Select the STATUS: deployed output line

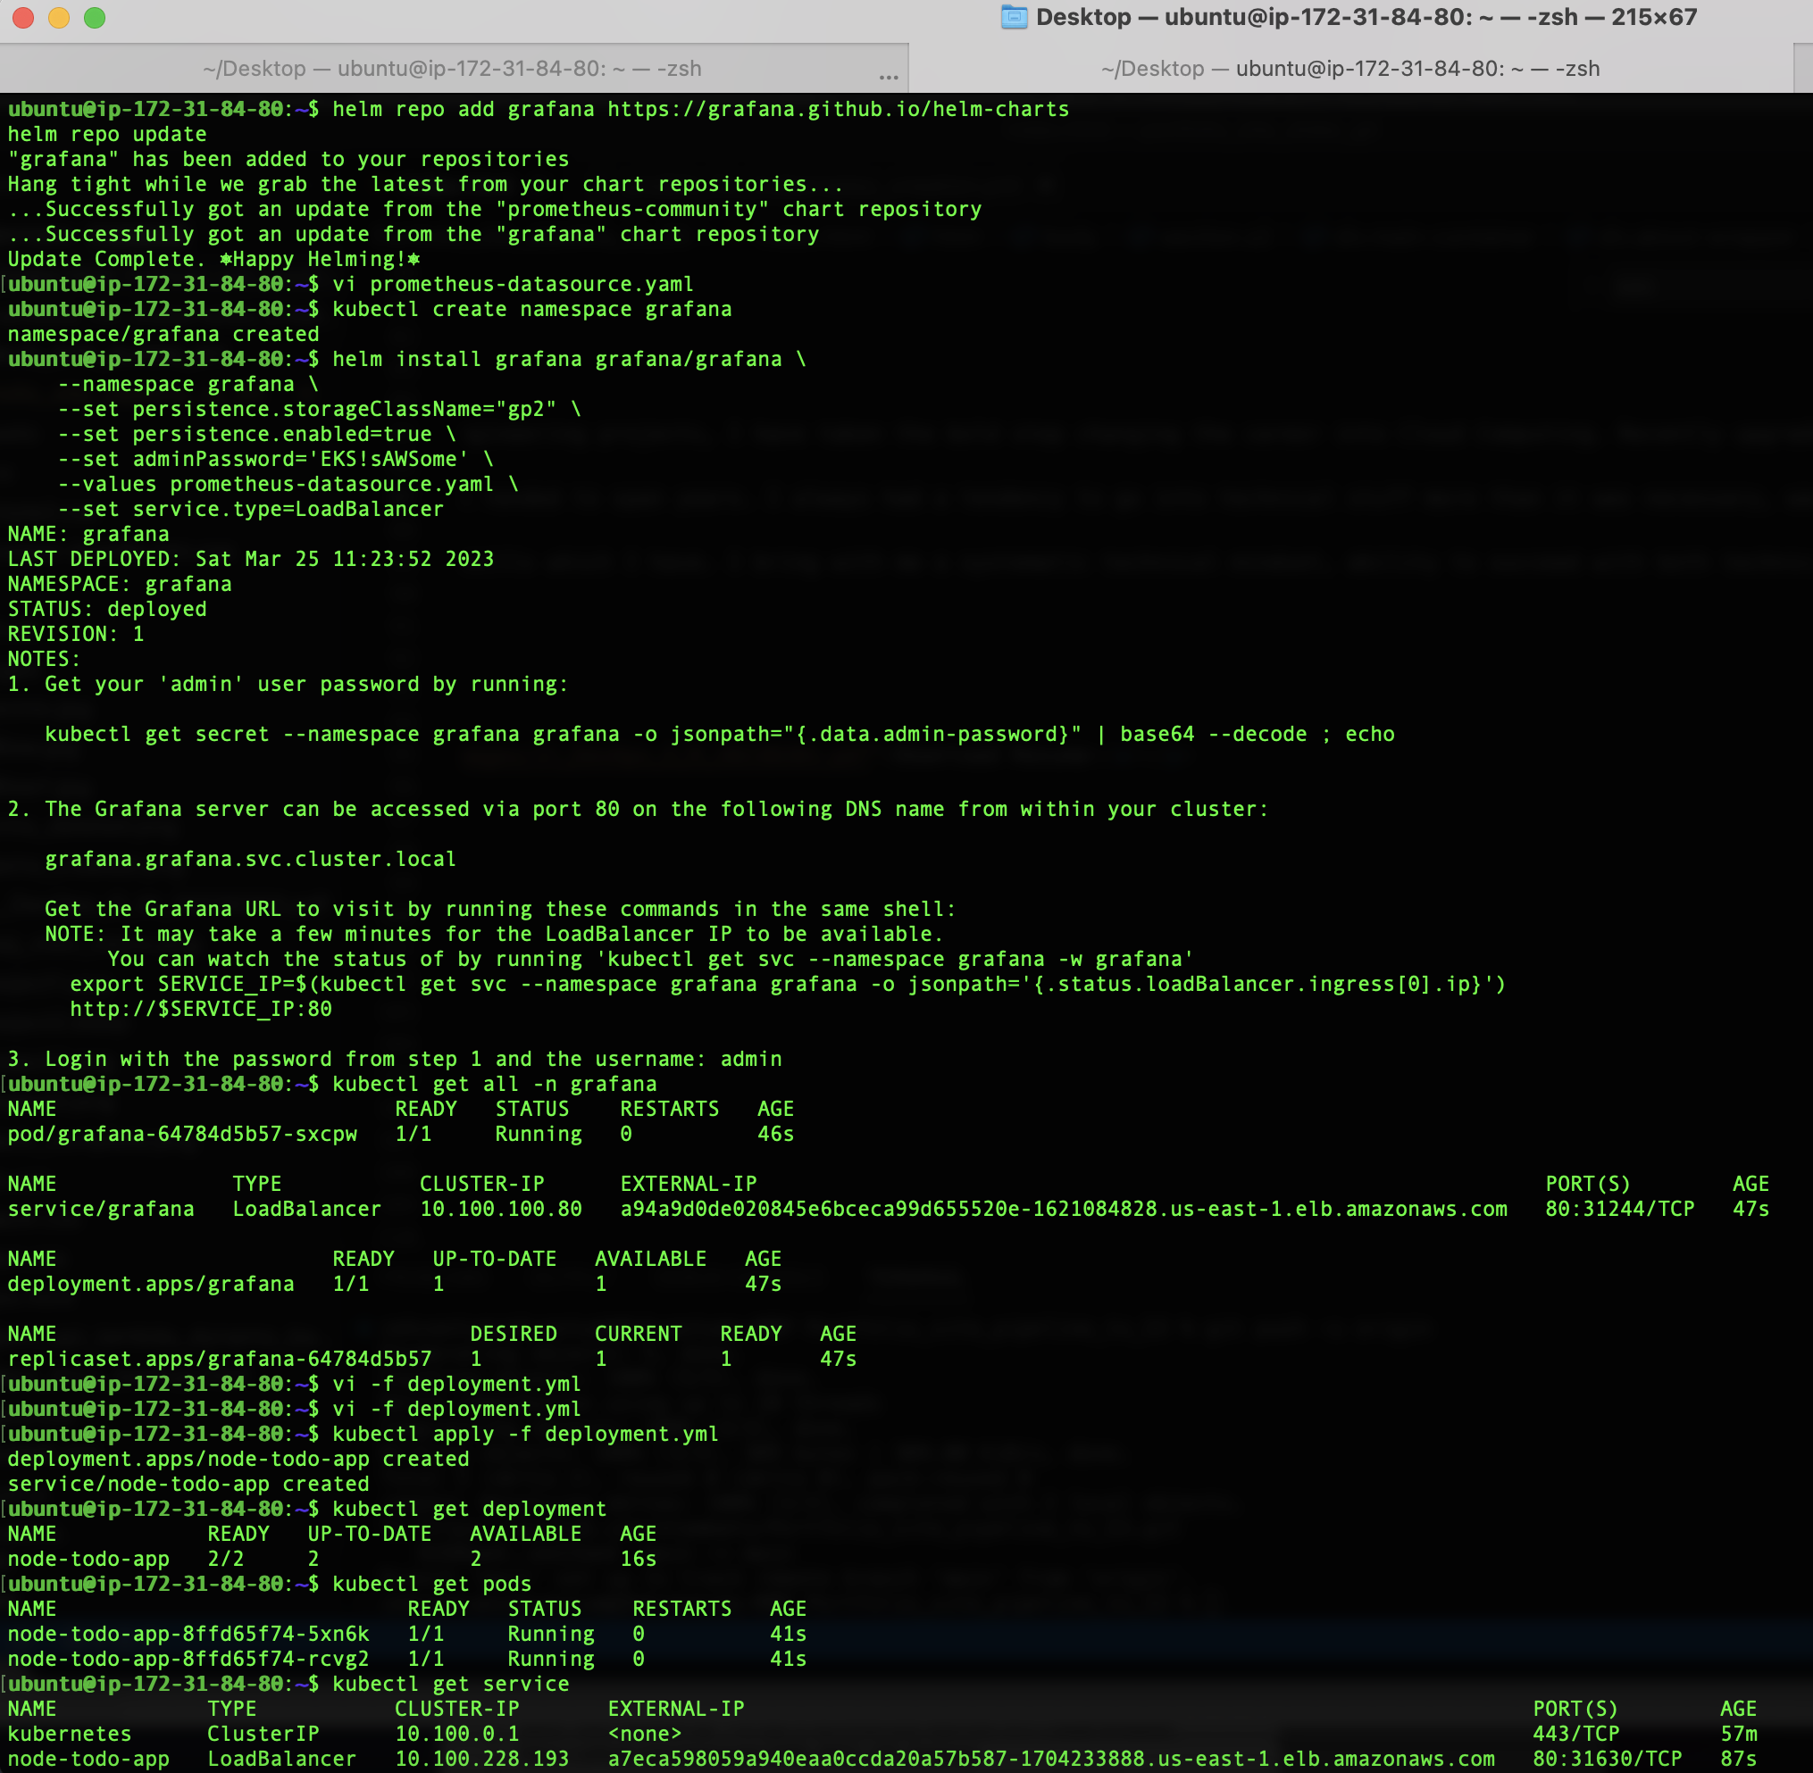pos(107,608)
